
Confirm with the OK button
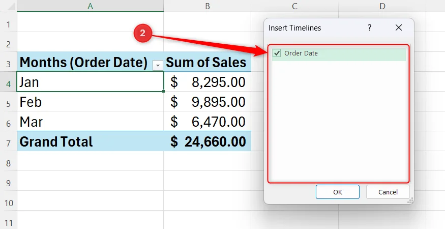coord(338,192)
